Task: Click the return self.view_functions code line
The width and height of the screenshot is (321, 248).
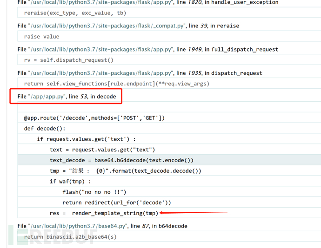Action: 116,84
